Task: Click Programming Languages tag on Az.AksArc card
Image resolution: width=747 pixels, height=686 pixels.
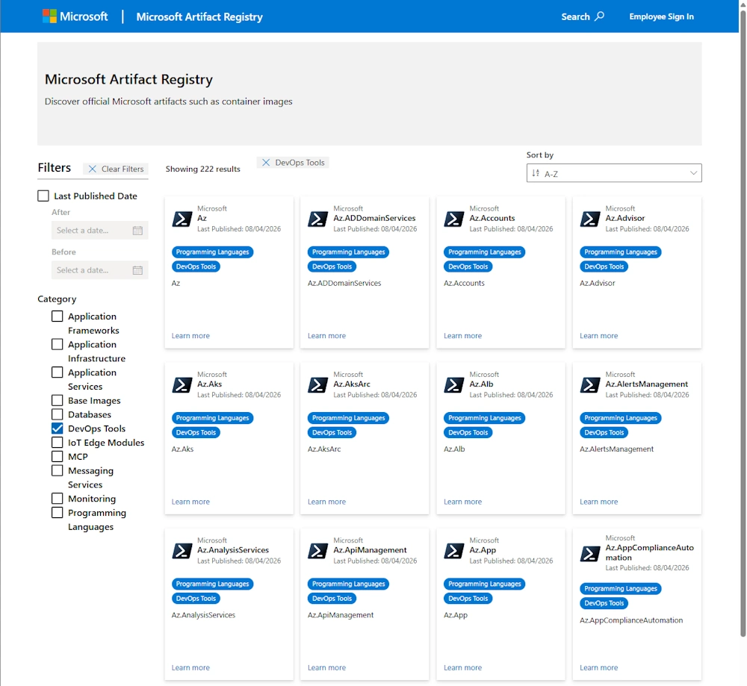Action: point(349,418)
